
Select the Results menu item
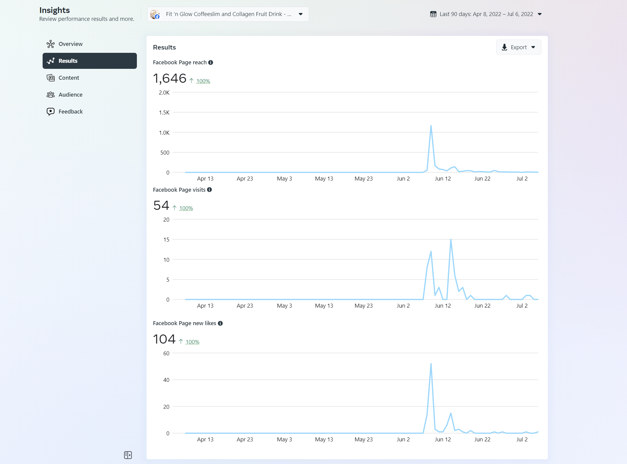[x=90, y=61]
